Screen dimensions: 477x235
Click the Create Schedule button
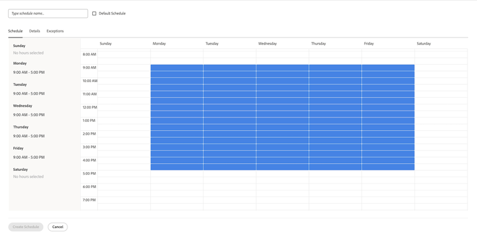pyautogui.click(x=26, y=227)
